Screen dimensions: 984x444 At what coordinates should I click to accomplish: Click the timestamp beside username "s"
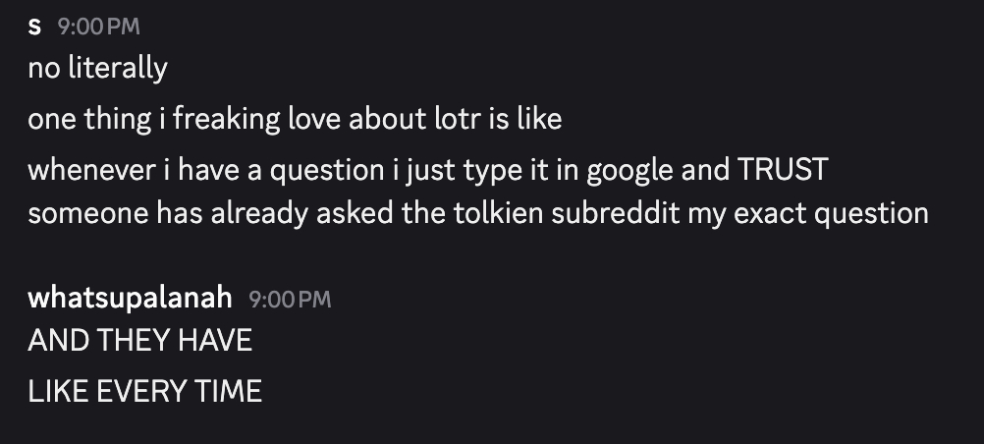100,28
